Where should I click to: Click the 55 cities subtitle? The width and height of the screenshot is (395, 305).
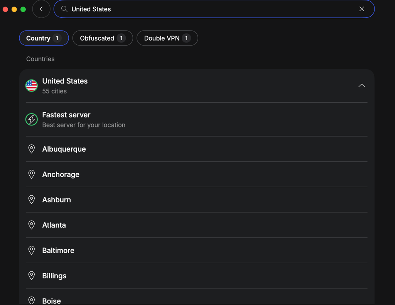pyautogui.click(x=54, y=91)
